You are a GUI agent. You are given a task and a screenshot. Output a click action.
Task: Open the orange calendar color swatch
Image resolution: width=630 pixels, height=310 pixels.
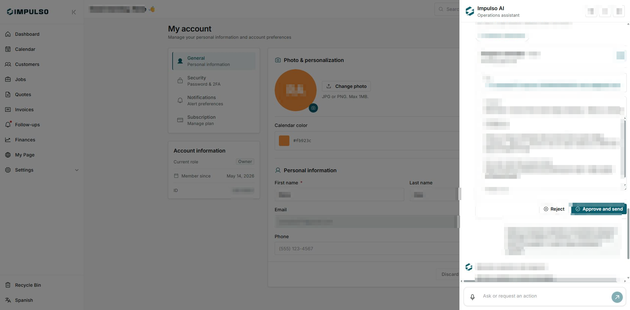(x=284, y=141)
